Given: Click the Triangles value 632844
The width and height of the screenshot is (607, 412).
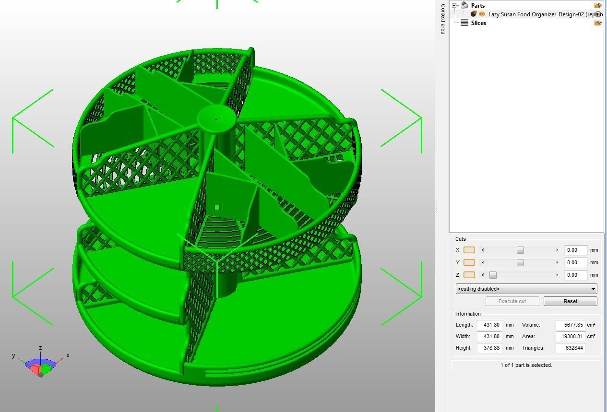Looking at the screenshot, I should tap(571, 348).
